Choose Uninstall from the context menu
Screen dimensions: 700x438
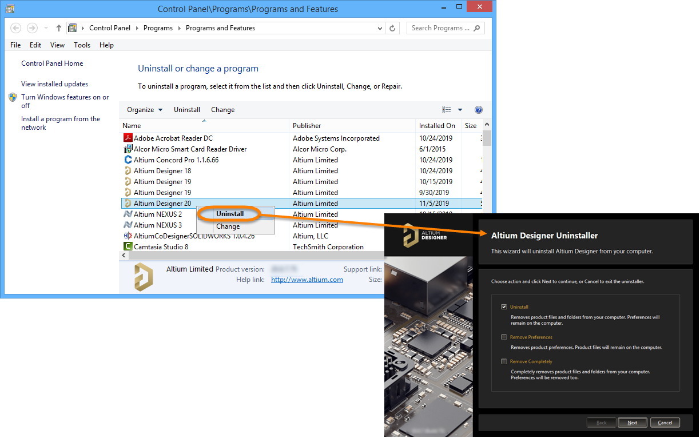click(x=230, y=214)
